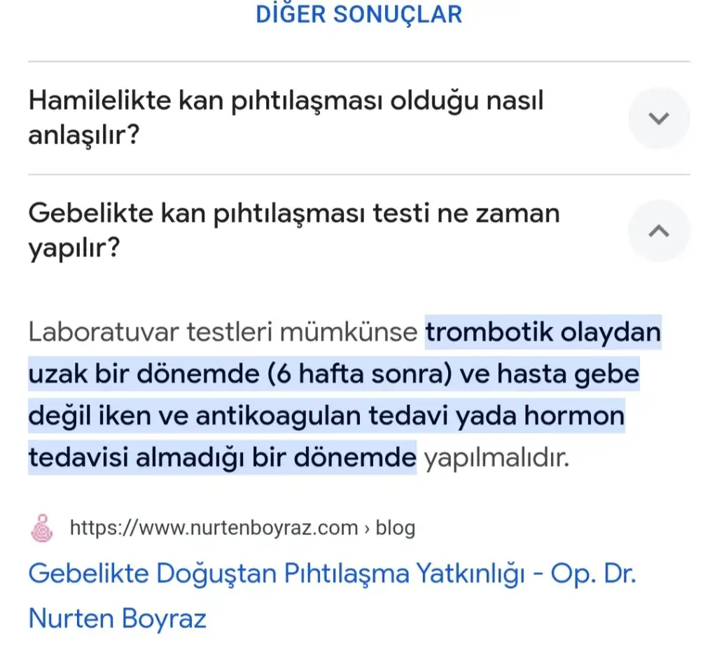The width and height of the screenshot is (717, 652).
Task: Click the word 'hormon' in the highlighted text
Action: (x=574, y=416)
